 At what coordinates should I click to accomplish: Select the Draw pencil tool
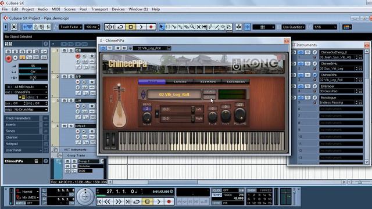[210, 27]
